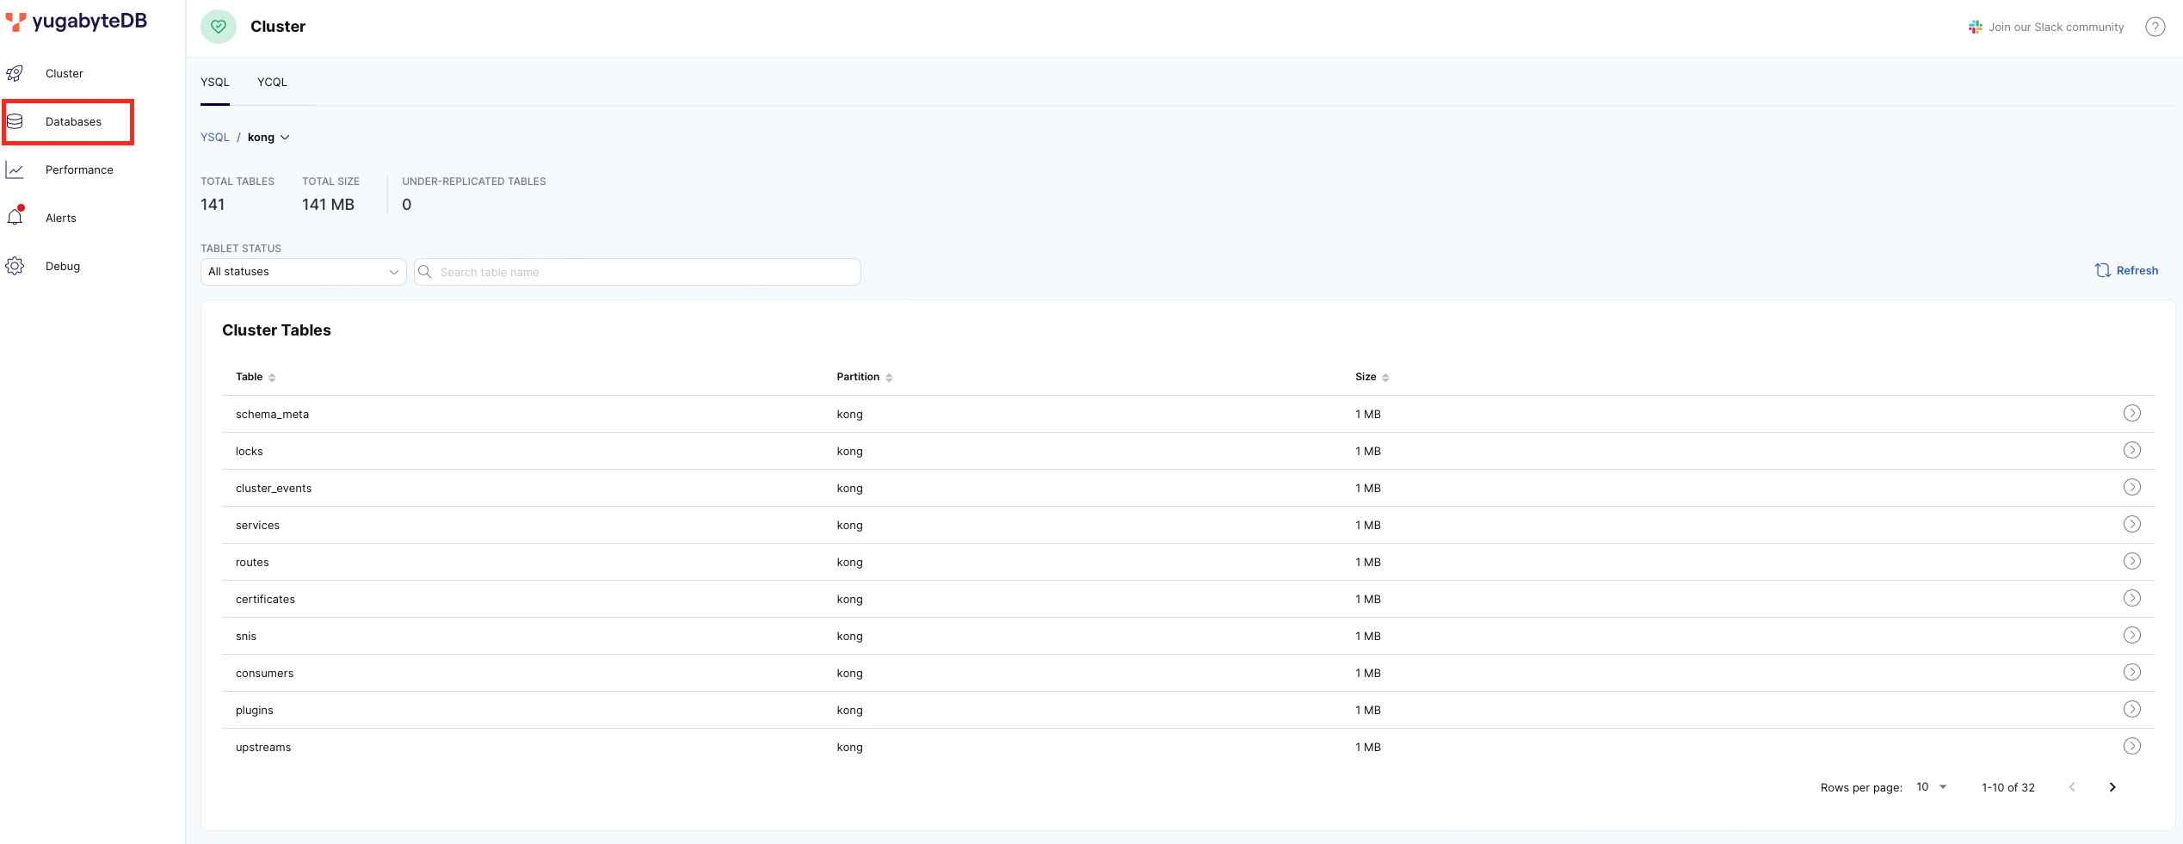
Task: Click the Cluster Tables heading
Action: (276, 330)
